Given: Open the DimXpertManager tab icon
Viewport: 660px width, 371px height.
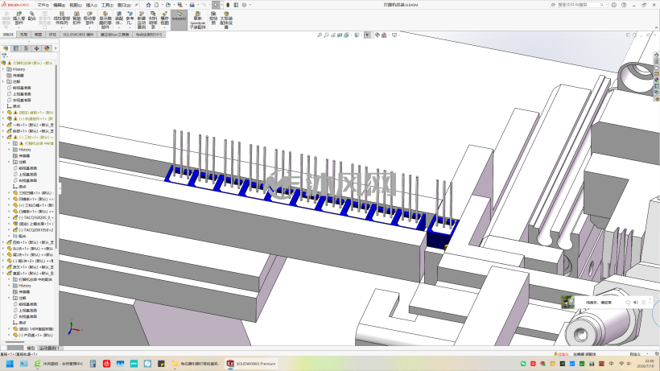Looking at the screenshot, I should (36, 48).
